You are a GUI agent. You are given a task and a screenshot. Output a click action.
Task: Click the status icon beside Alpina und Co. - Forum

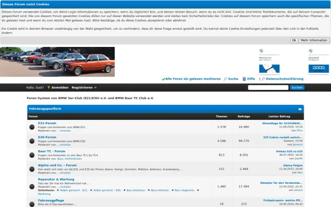[32, 169]
